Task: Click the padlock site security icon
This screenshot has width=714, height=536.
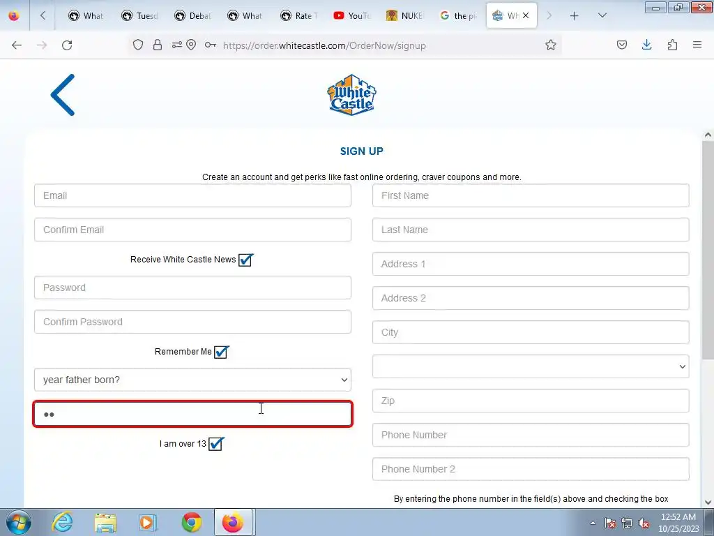Action: [x=158, y=45]
